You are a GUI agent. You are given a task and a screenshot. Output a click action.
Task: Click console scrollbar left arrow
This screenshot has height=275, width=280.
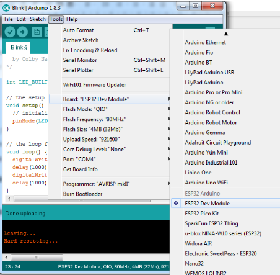[6, 257]
